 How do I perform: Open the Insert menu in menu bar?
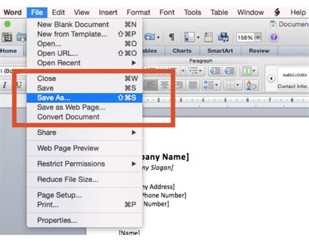108,12
